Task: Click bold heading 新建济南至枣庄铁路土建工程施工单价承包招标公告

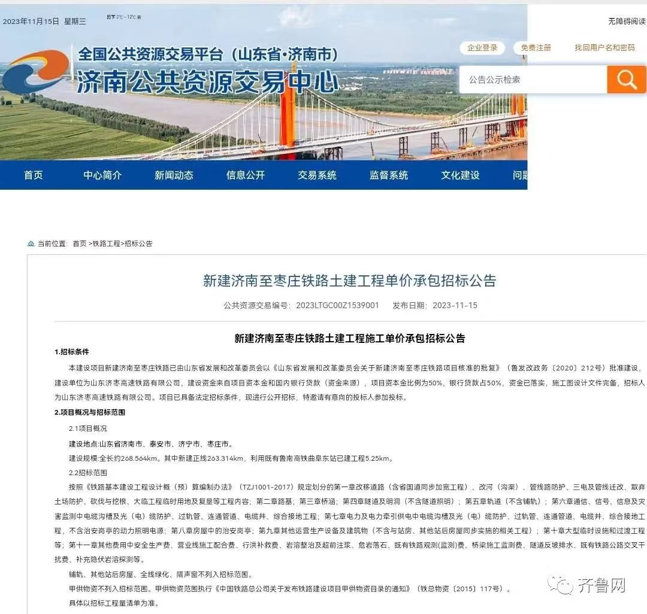Action: tap(349, 338)
